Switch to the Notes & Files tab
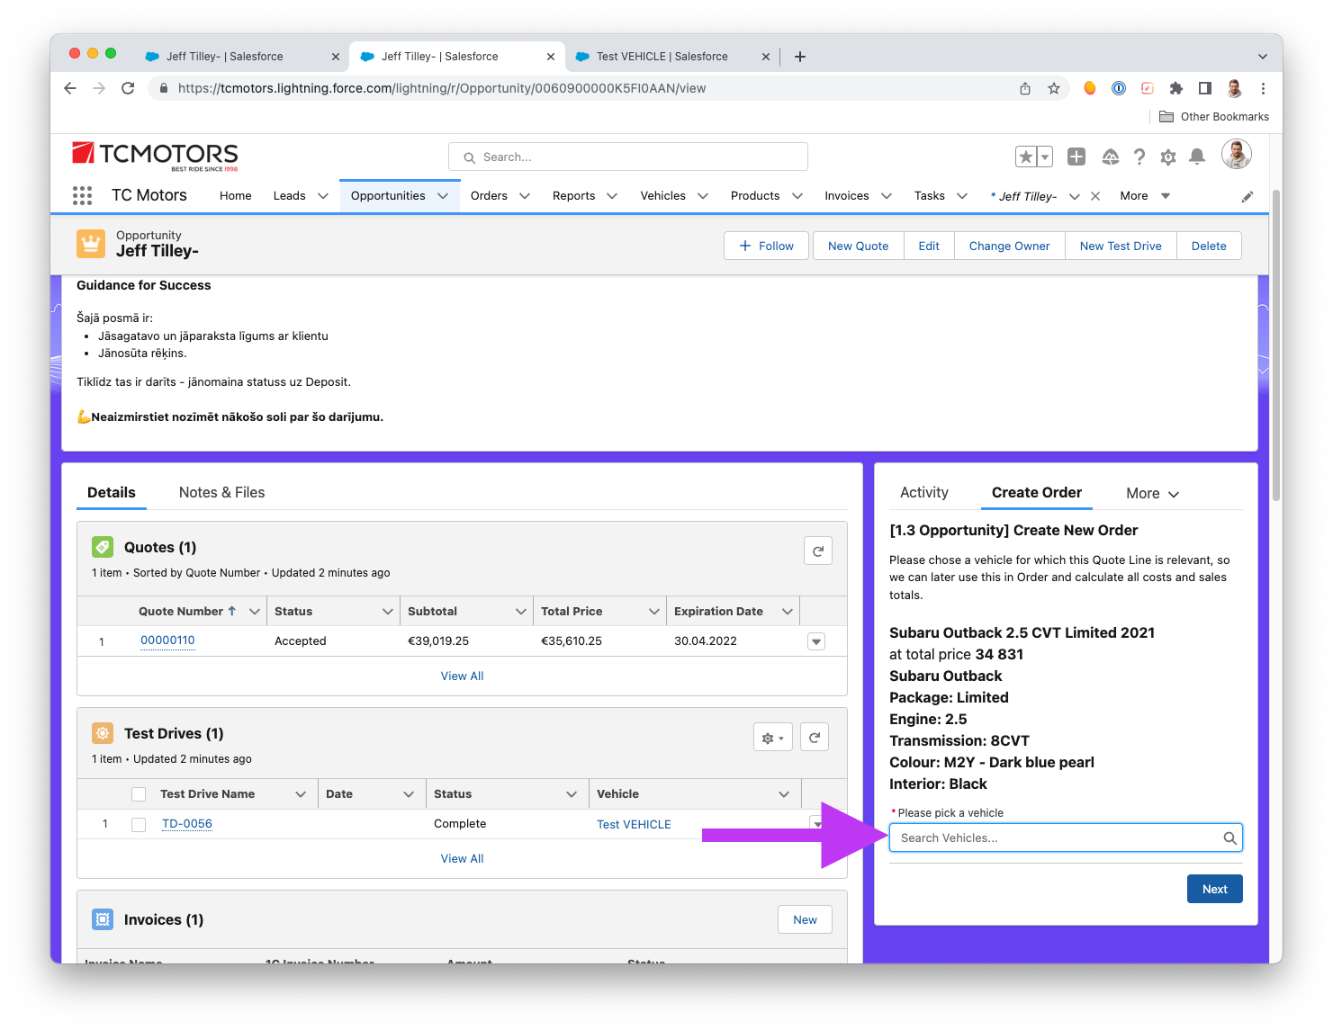 point(221,493)
